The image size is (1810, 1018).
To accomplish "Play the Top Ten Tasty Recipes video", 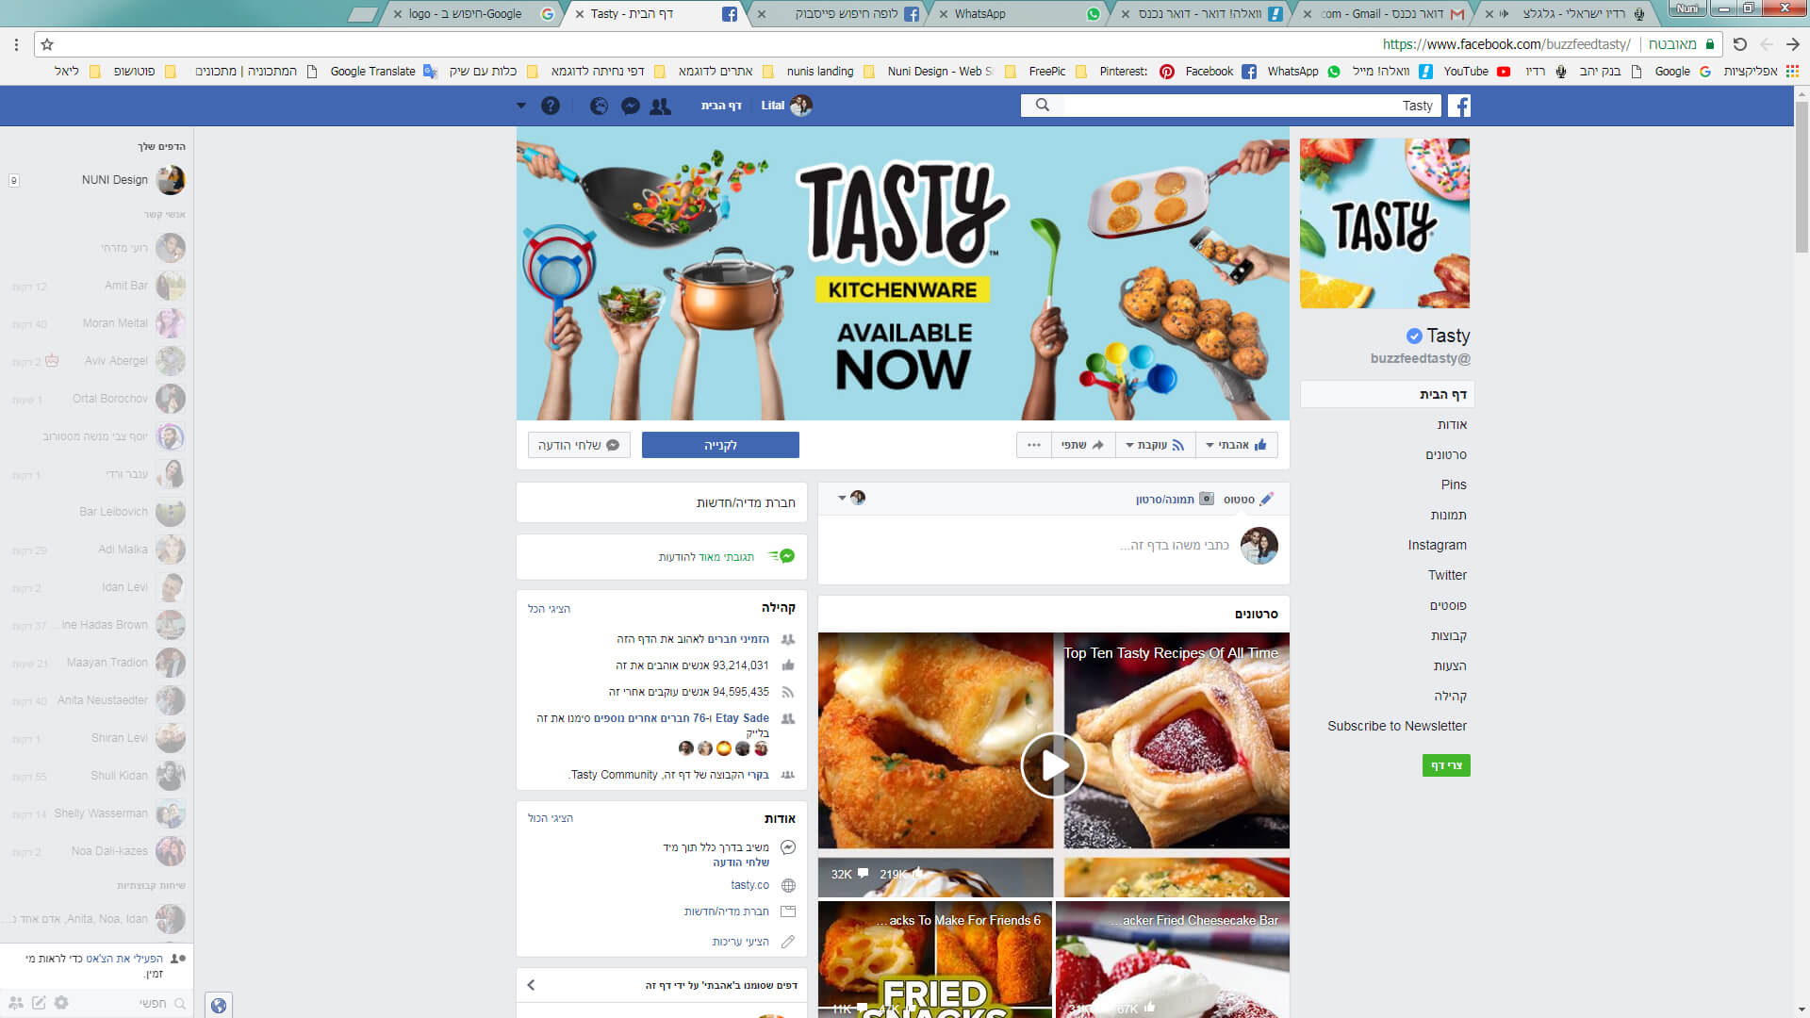I will (1053, 765).
